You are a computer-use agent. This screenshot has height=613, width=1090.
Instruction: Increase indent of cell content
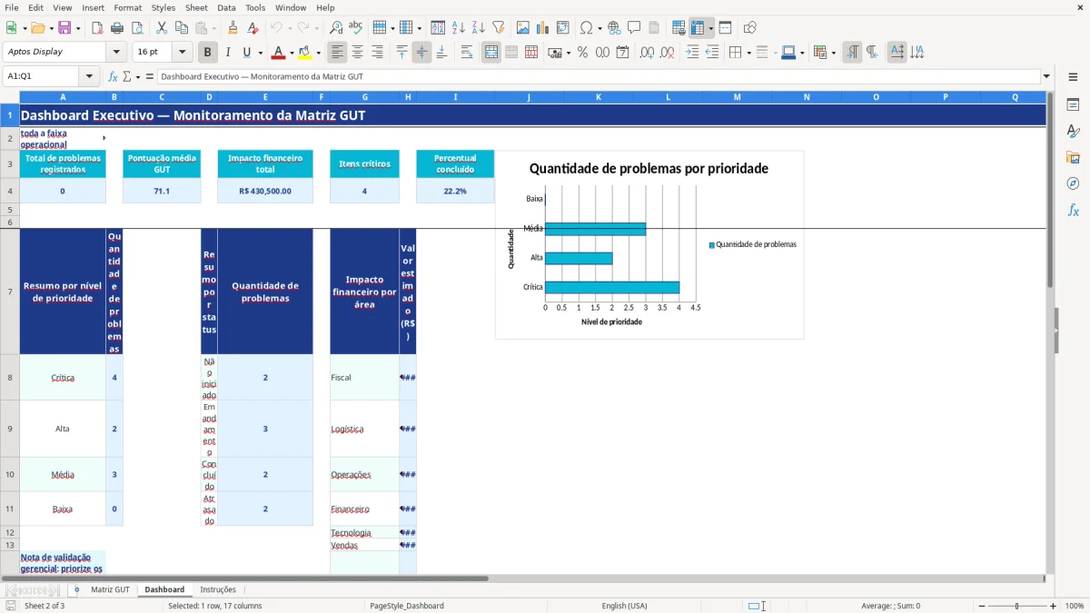tap(692, 53)
